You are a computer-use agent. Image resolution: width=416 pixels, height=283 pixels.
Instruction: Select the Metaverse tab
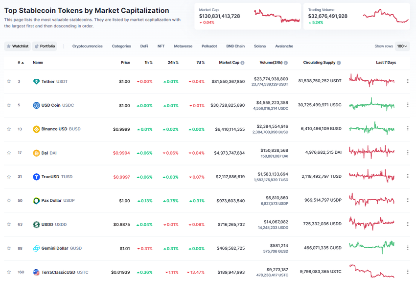(183, 46)
